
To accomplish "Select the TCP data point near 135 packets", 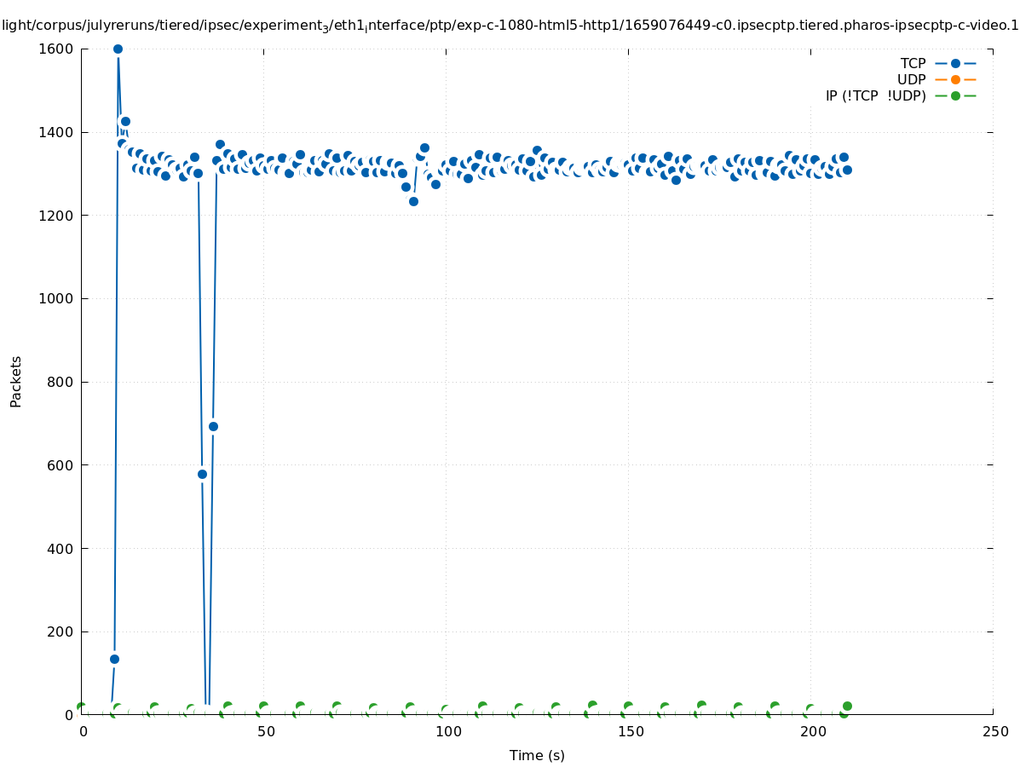I will coord(114,659).
